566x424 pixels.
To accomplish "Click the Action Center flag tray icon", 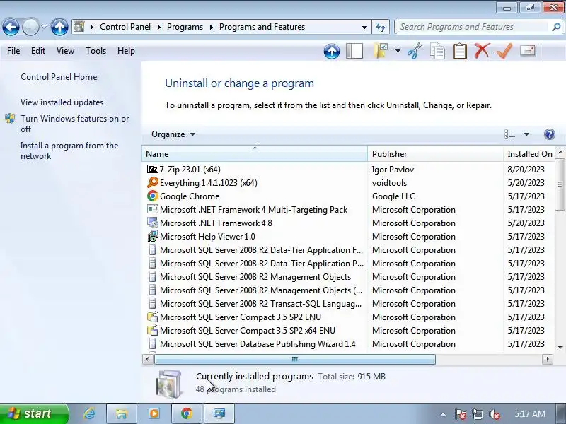I will click(x=461, y=414).
